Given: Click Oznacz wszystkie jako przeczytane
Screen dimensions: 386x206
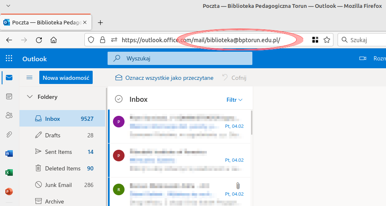Looking at the screenshot, I should 164,78.
